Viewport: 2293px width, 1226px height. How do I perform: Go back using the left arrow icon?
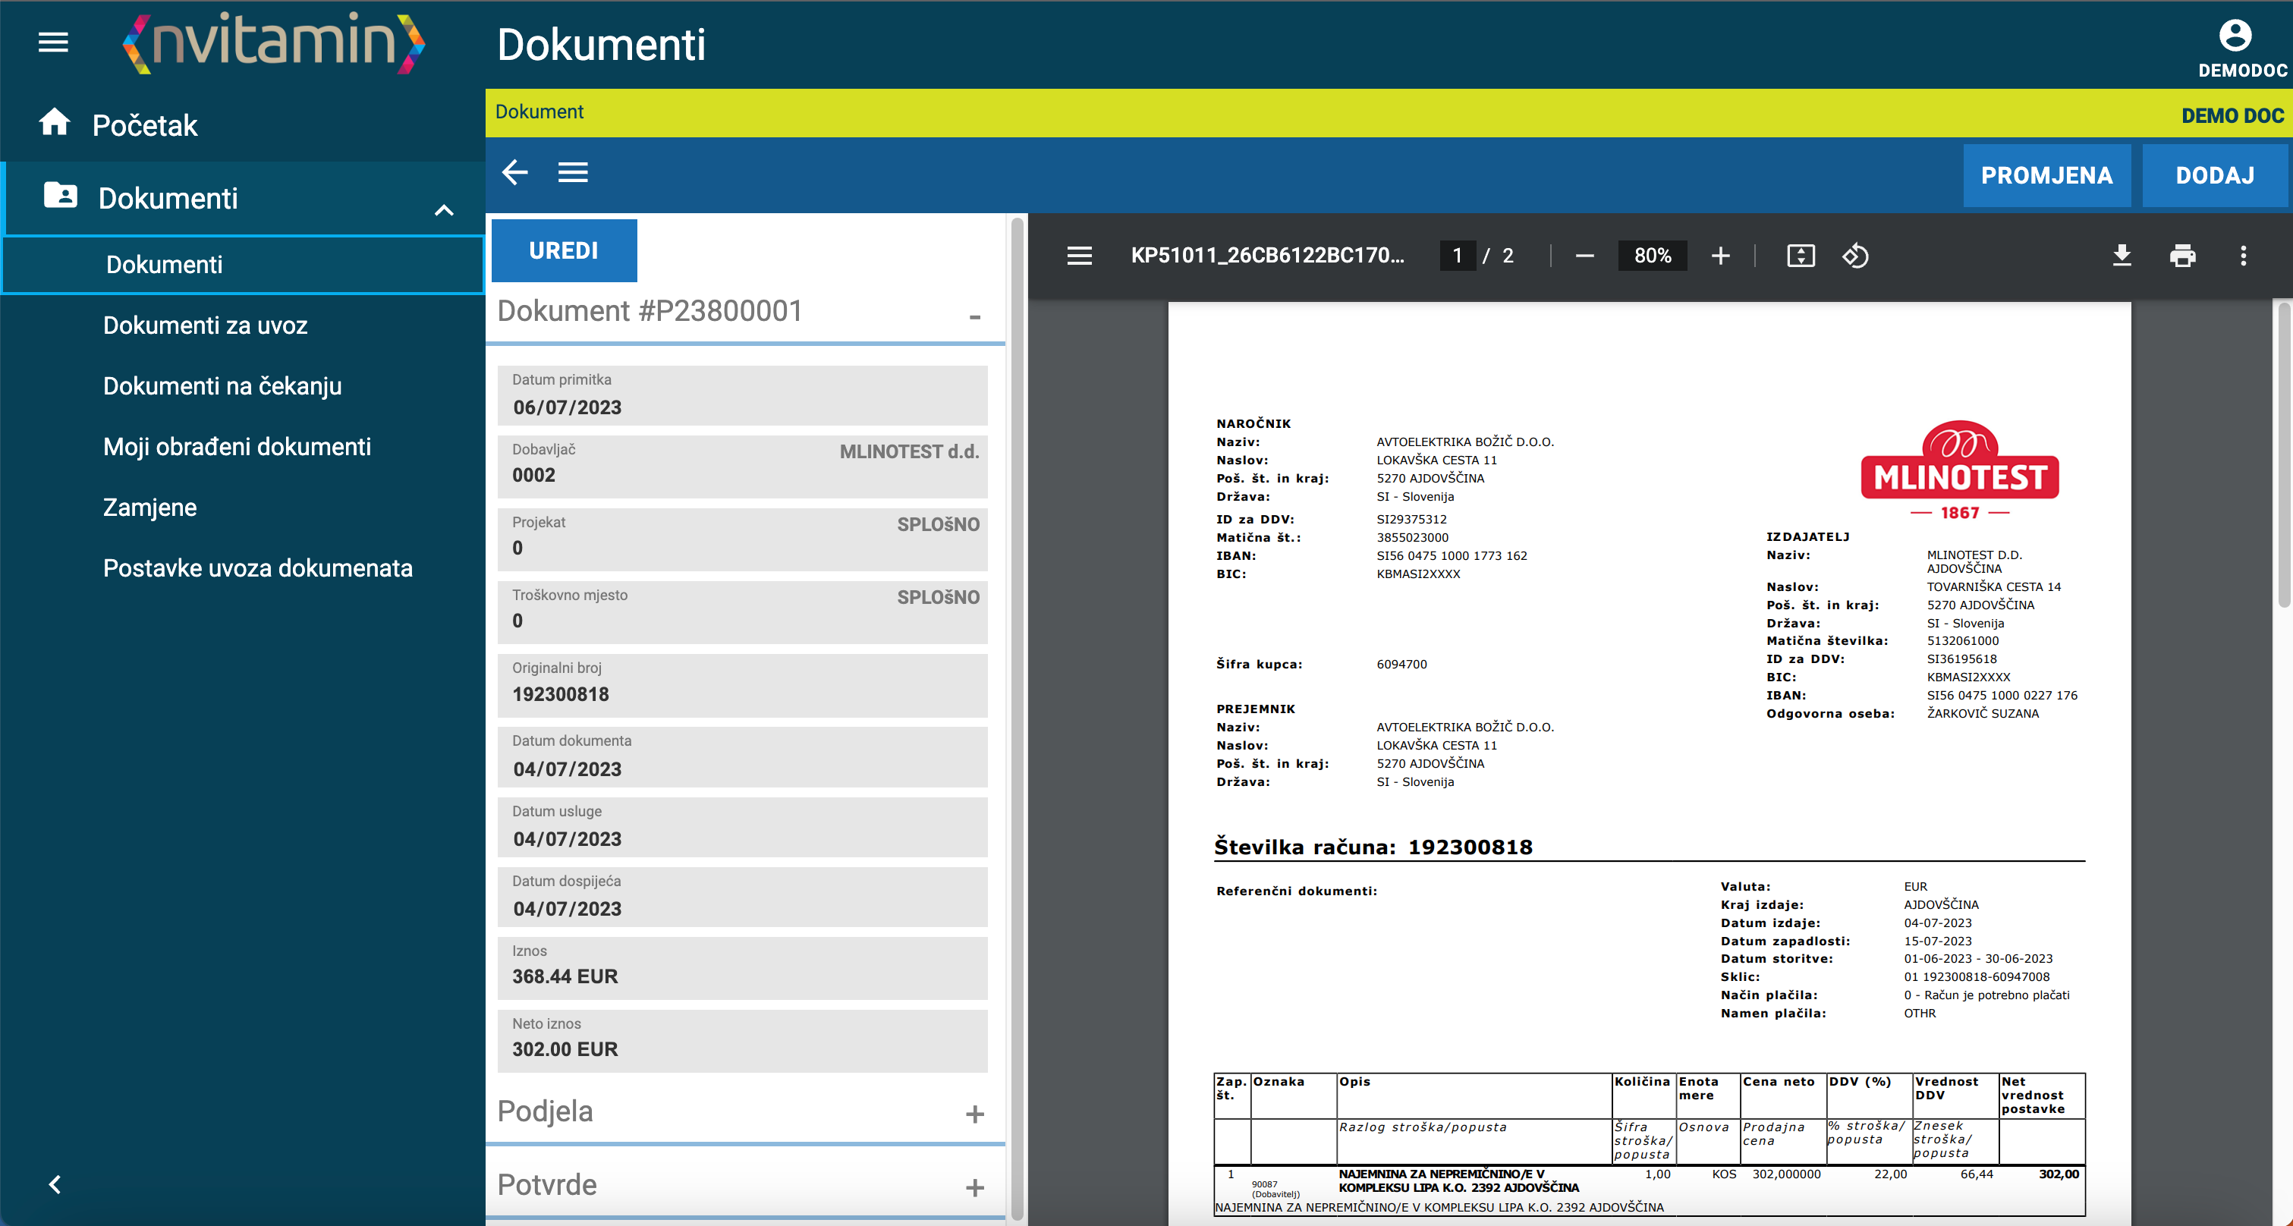pos(515,173)
